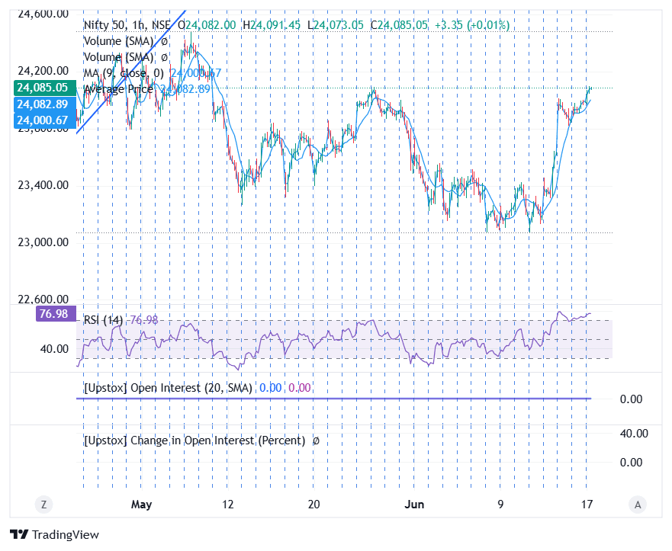Click the 22,600.00 price axis label
The width and height of the screenshot is (672, 551).
tap(43, 299)
